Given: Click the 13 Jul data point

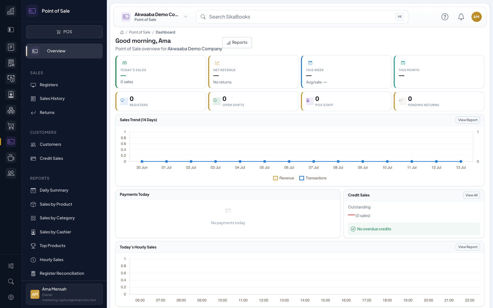Looking at the screenshot, I should (461, 161).
